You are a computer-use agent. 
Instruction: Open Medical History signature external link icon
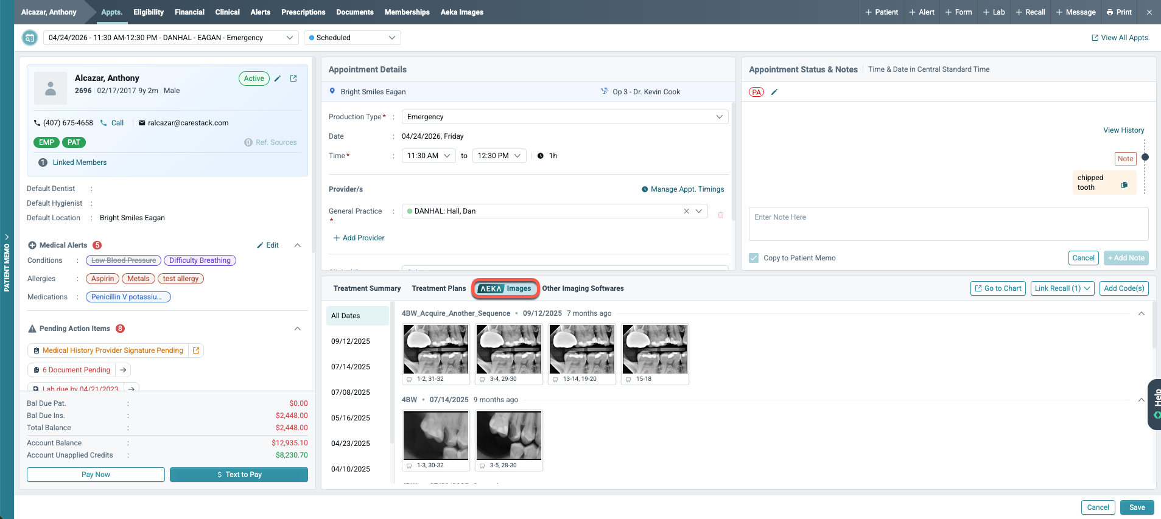click(x=196, y=350)
